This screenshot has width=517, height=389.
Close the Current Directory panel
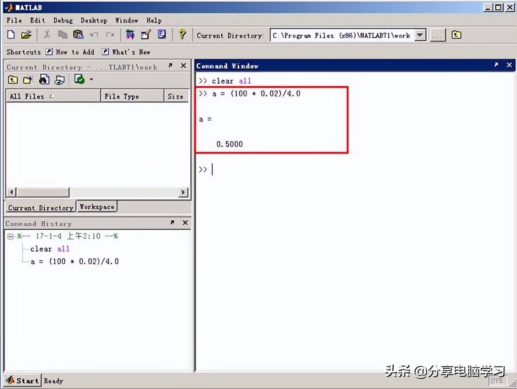click(x=183, y=65)
